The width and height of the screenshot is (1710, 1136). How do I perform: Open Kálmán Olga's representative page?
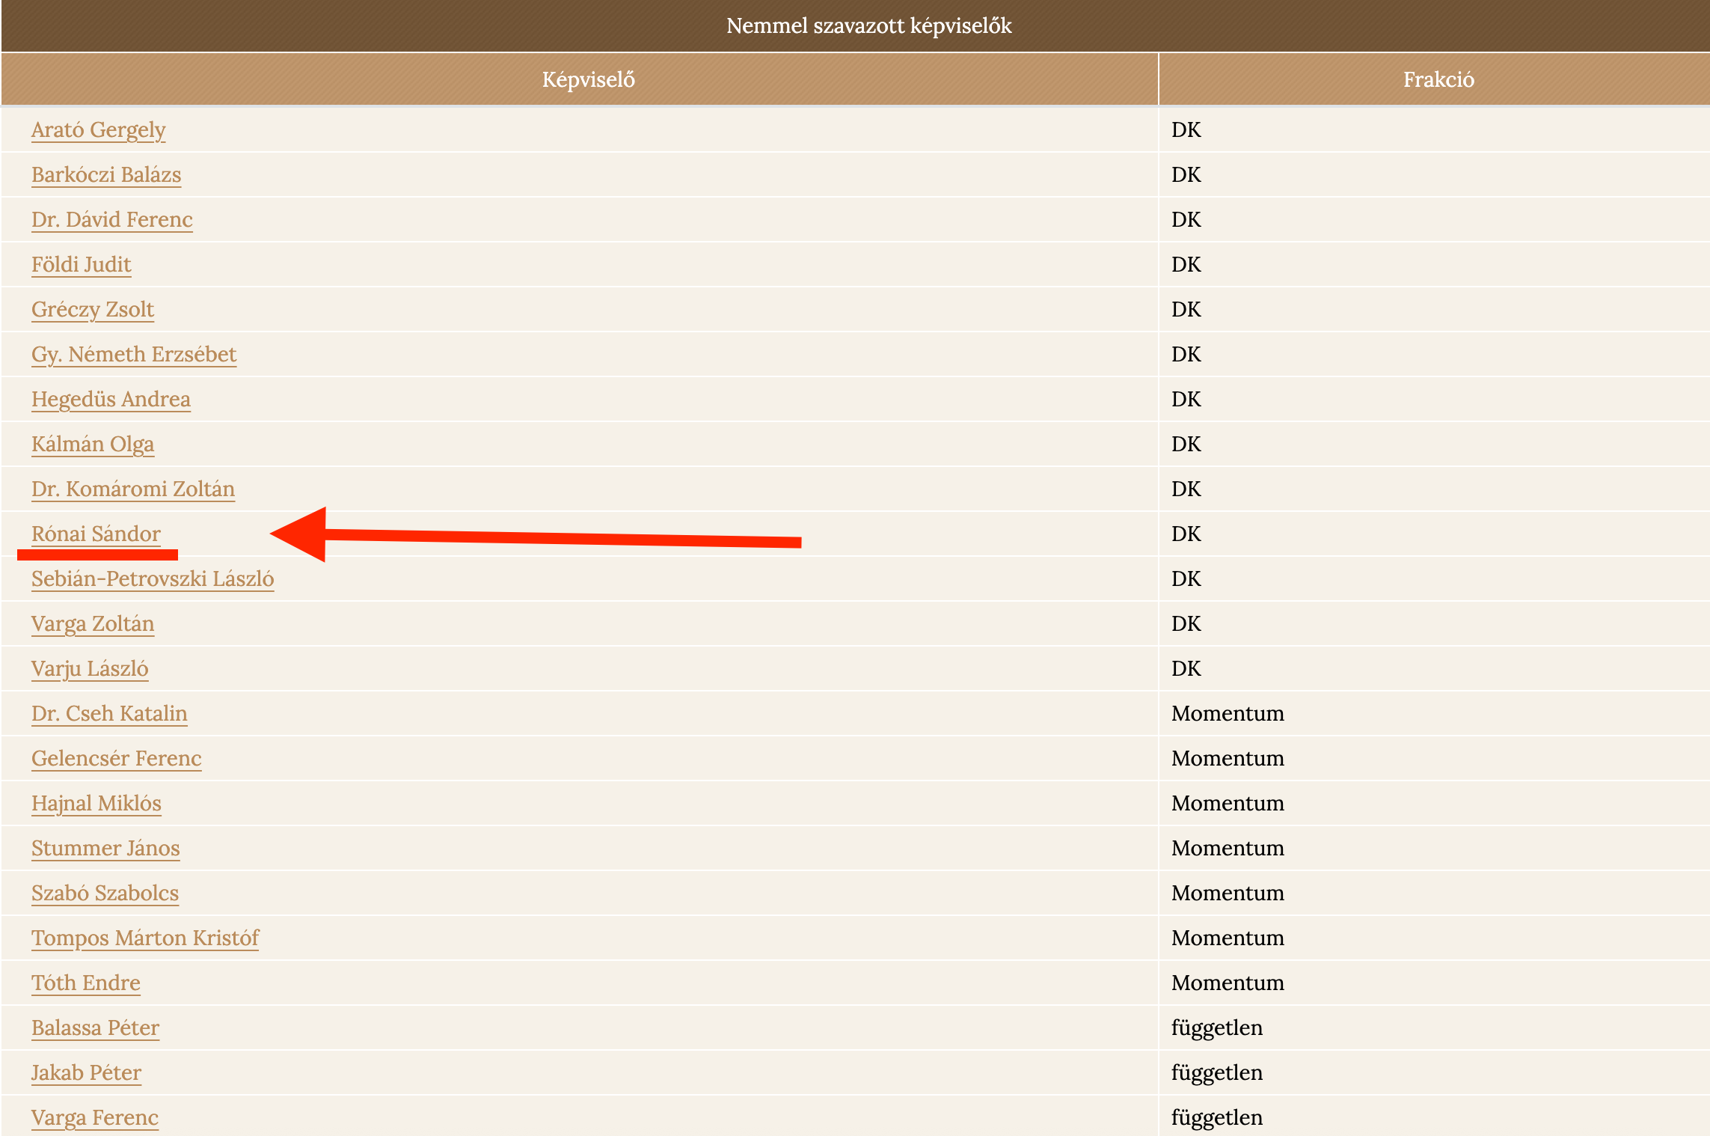92,445
